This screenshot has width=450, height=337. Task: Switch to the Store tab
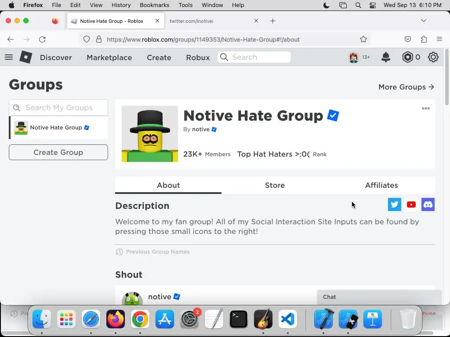275,185
